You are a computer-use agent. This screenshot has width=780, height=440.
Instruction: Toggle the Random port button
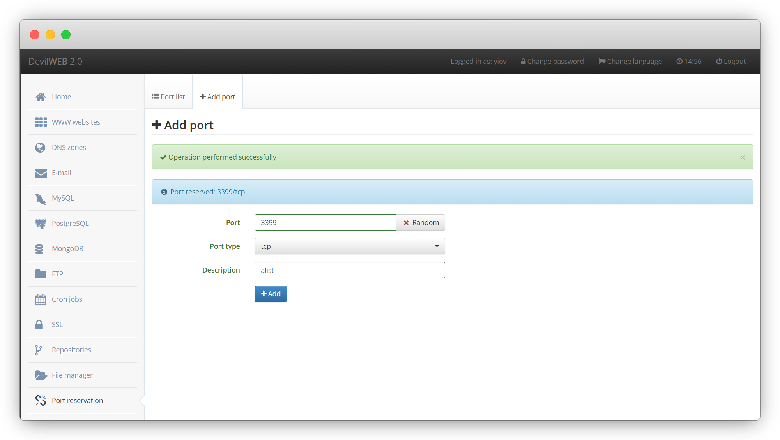tap(421, 222)
